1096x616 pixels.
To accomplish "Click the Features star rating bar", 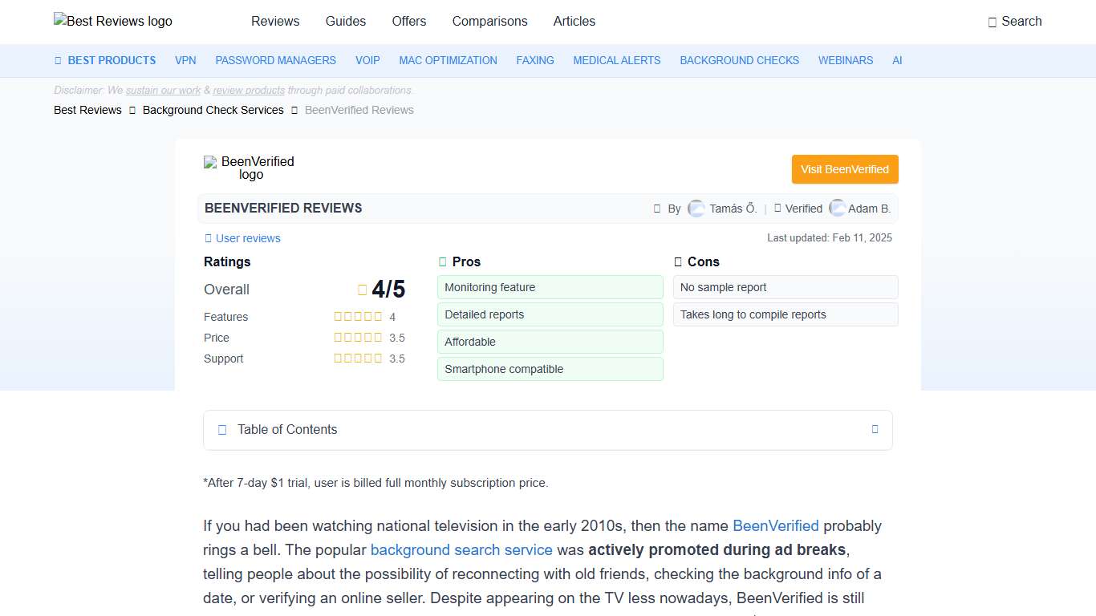I will [x=358, y=316].
